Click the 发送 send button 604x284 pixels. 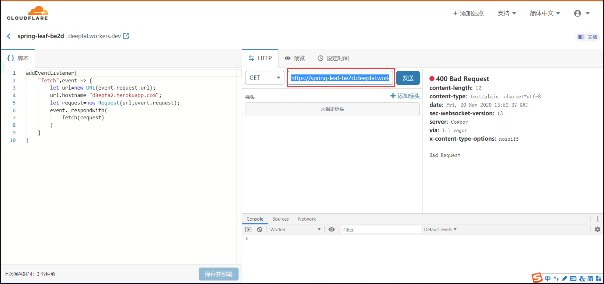408,78
